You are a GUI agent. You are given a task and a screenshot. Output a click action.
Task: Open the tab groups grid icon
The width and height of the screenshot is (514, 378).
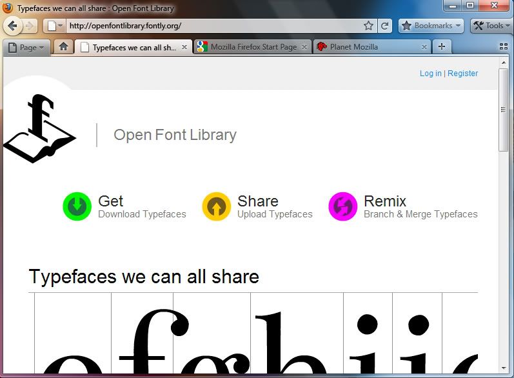[x=504, y=46]
